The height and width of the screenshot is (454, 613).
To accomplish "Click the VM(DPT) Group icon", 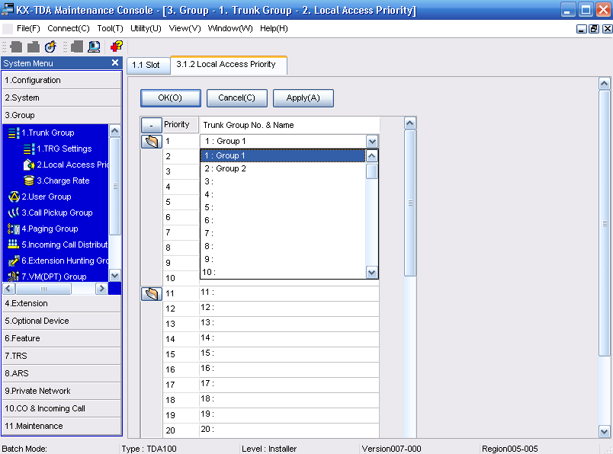I will pos(14,277).
